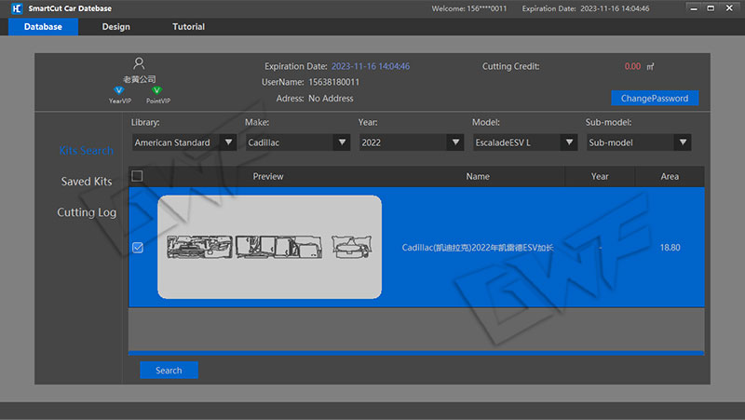
Task: Click the Name column header
Action: [478, 176]
